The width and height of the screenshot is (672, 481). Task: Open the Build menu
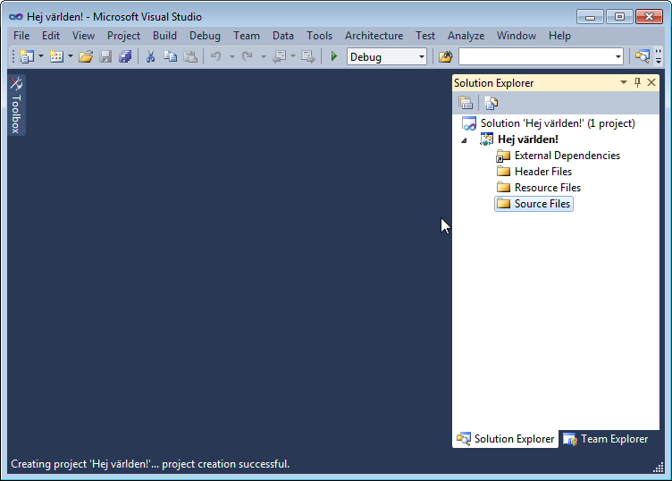pyautogui.click(x=164, y=36)
